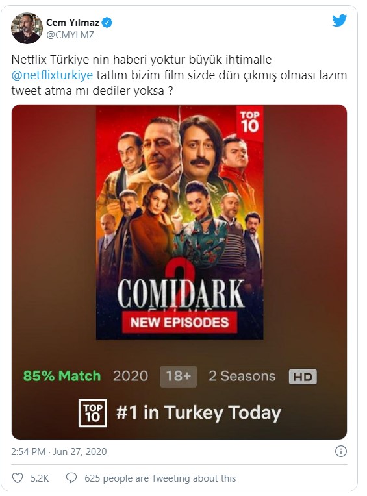367x496 pixels.
Task: Open the tweet info circle icon
Action: (x=341, y=451)
